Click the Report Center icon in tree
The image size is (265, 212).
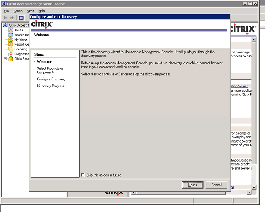(x=11, y=44)
